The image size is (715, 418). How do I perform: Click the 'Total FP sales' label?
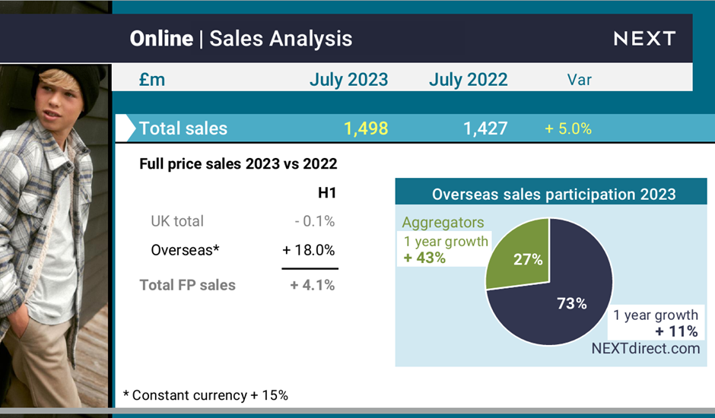coord(187,285)
